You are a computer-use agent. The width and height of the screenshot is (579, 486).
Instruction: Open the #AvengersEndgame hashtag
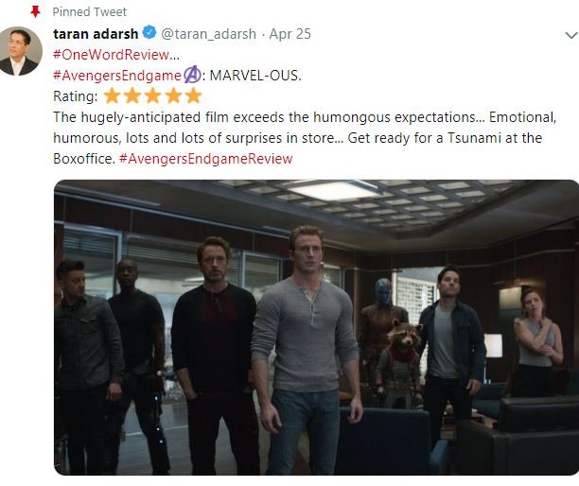[x=117, y=76]
